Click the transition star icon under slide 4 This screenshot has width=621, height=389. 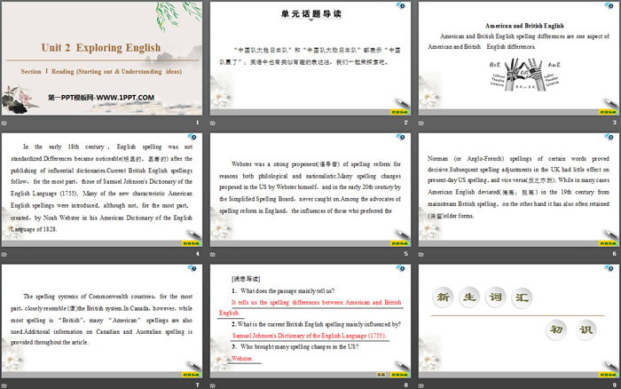(4, 254)
